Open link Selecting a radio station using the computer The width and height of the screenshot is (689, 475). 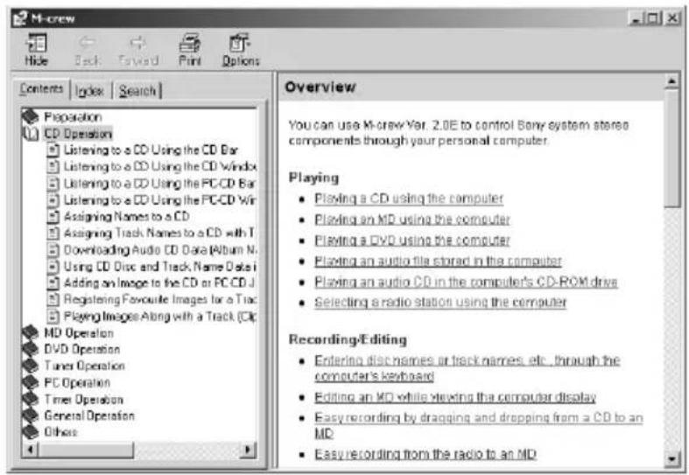pyautogui.click(x=440, y=303)
